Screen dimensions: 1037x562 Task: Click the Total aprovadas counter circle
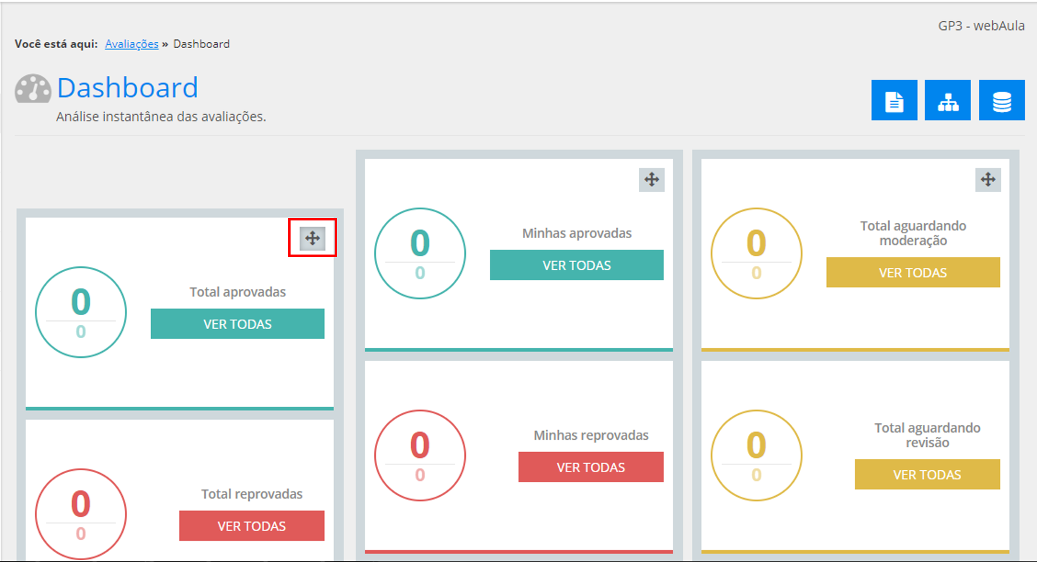coord(81,312)
